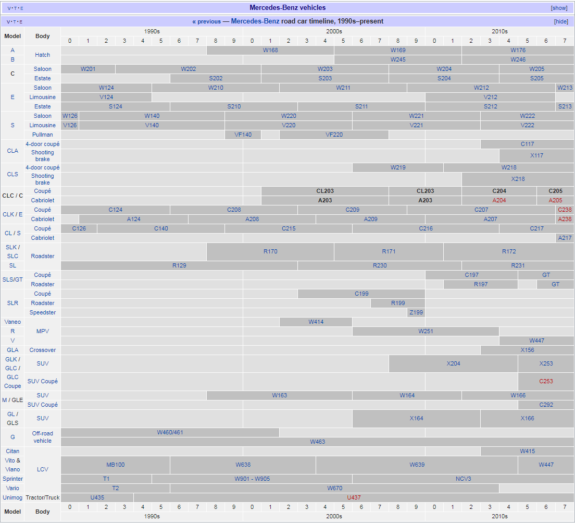Click the red C253 SUV Coupé link

tap(546, 381)
